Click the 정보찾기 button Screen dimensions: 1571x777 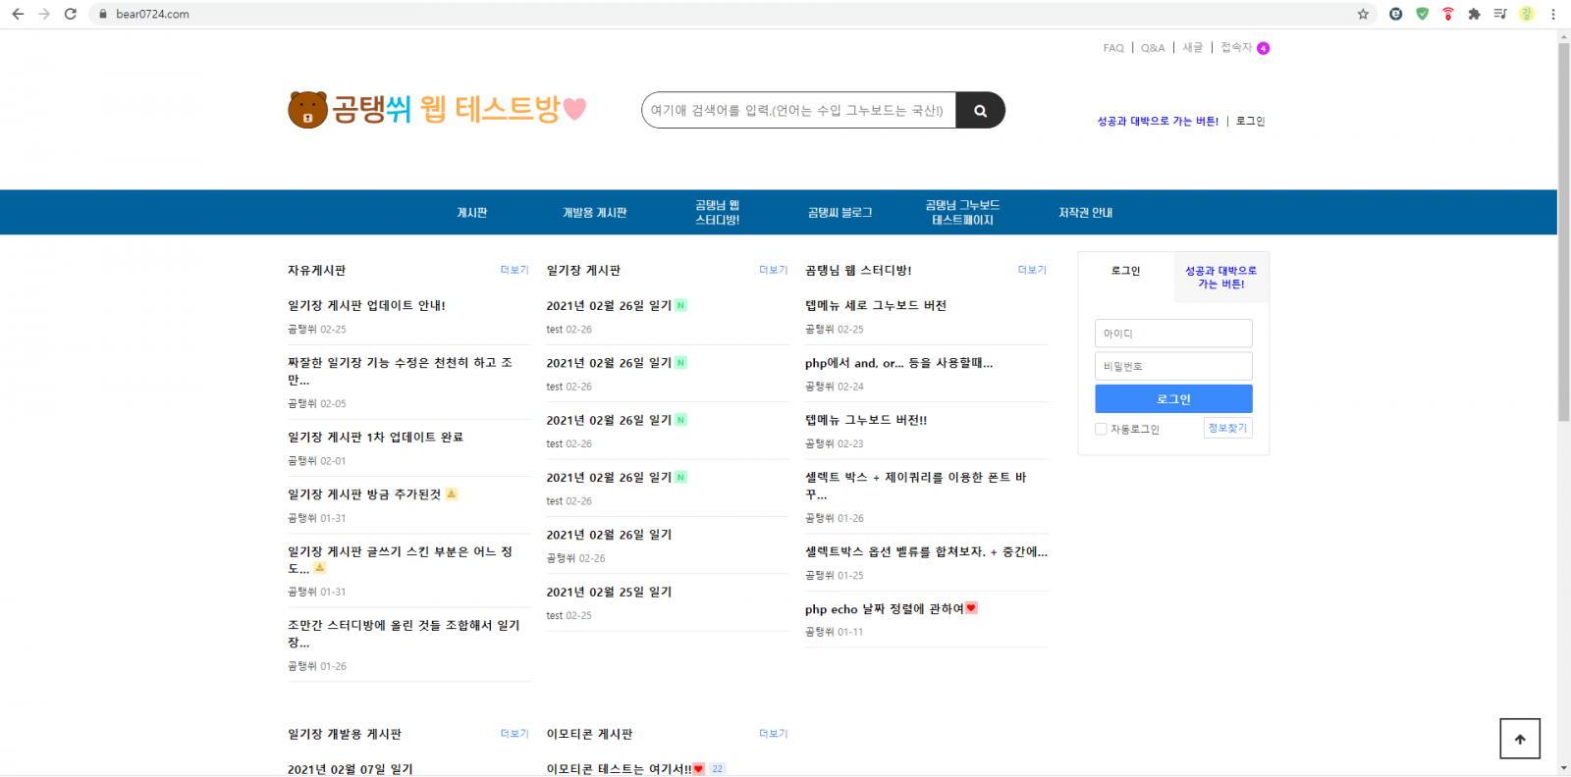[1227, 428]
